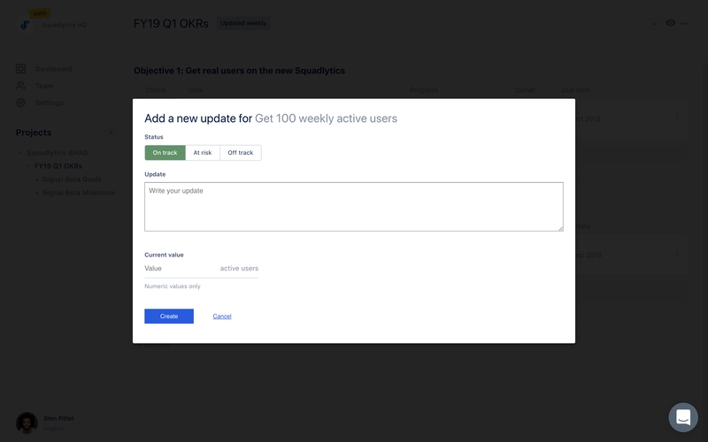Click the watch eye icon in header
The height and width of the screenshot is (442, 708).
pyautogui.click(x=670, y=23)
